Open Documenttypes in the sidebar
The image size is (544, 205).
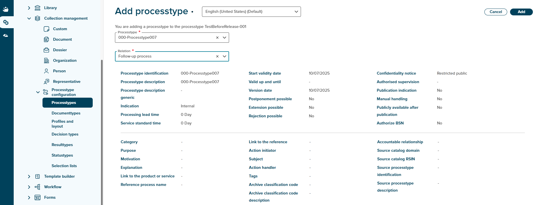tap(66, 113)
